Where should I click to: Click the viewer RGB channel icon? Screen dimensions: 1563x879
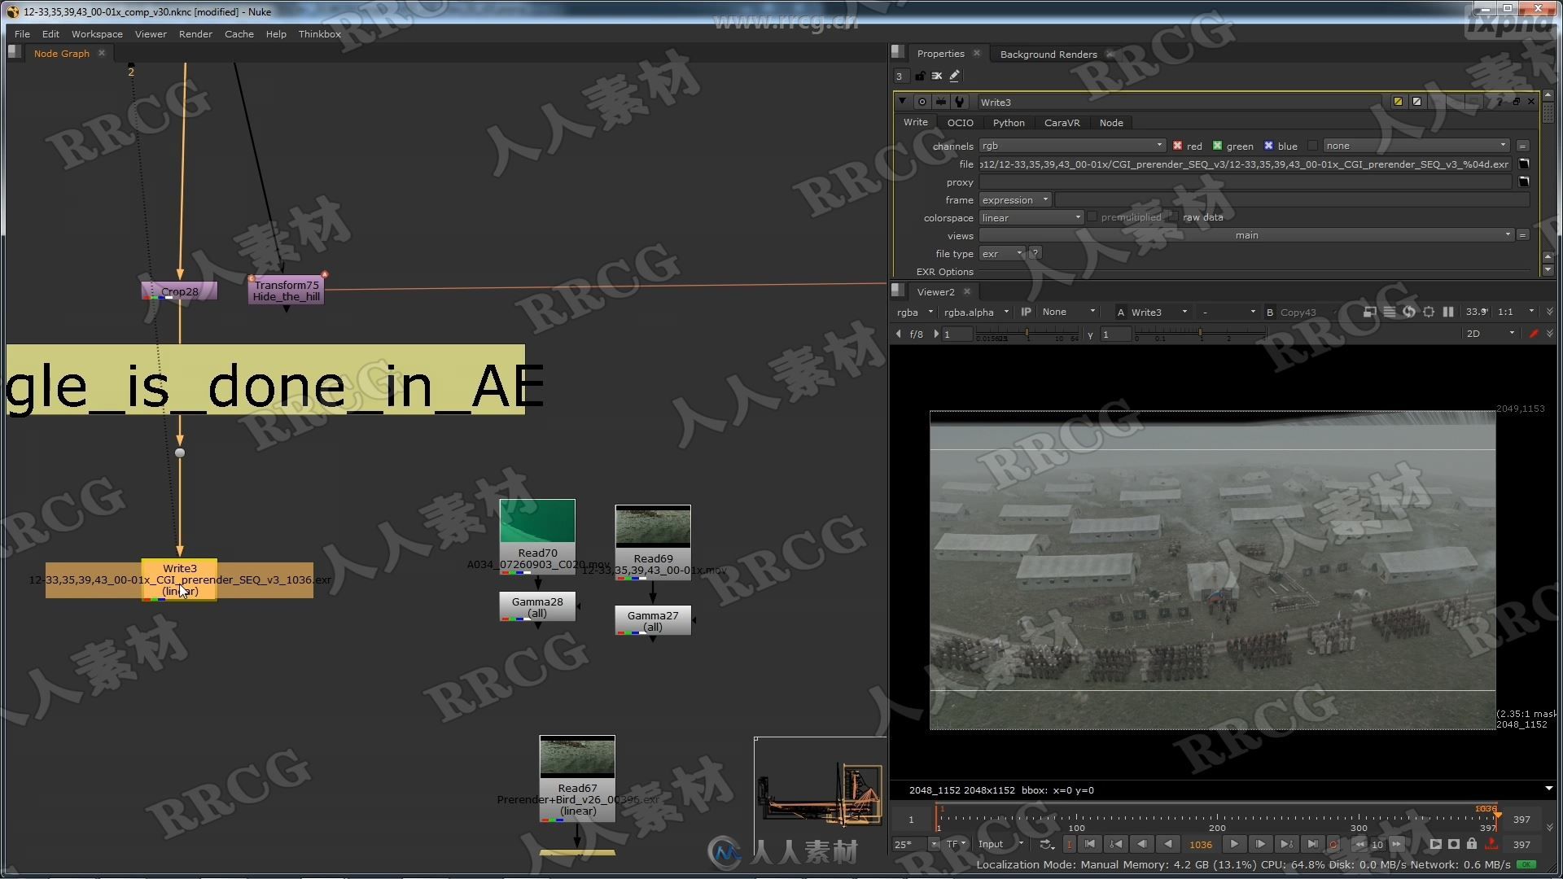coord(910,311)
